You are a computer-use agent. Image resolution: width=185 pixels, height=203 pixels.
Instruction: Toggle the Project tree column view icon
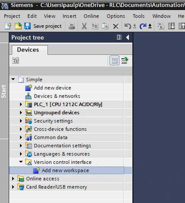pyautogui.click(x=120, y=38)
